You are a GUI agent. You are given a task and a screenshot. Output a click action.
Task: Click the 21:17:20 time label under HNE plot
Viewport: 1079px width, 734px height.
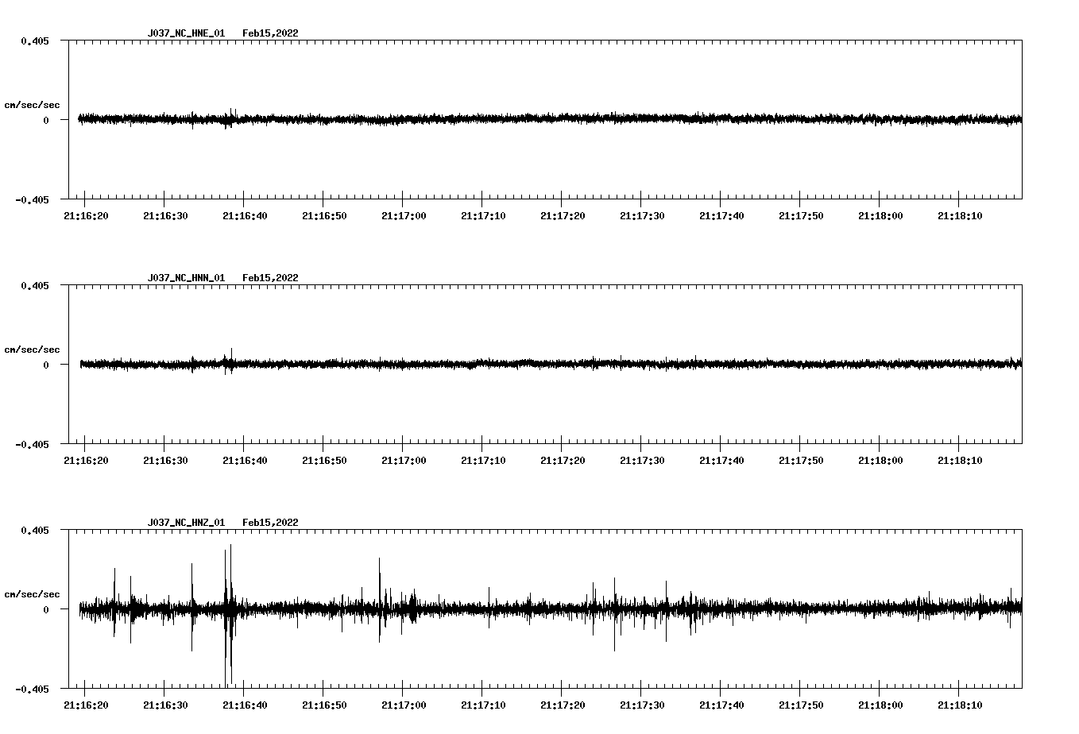point(563,216)
